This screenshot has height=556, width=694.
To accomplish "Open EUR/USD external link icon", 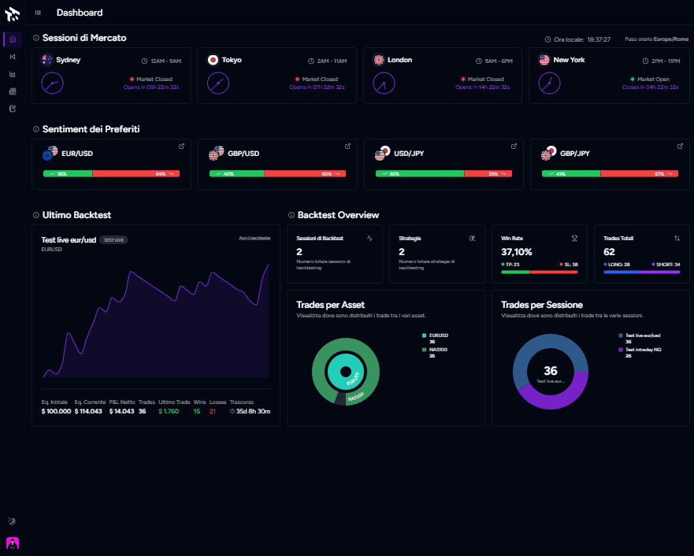I will coord(181,146).
